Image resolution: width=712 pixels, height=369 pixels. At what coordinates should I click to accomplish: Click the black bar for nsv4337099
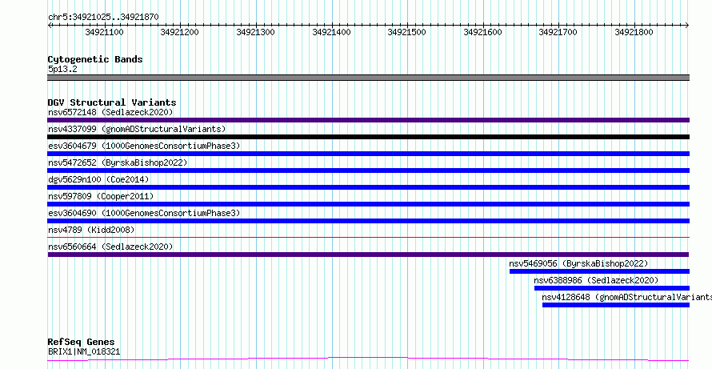click(368, 137)
